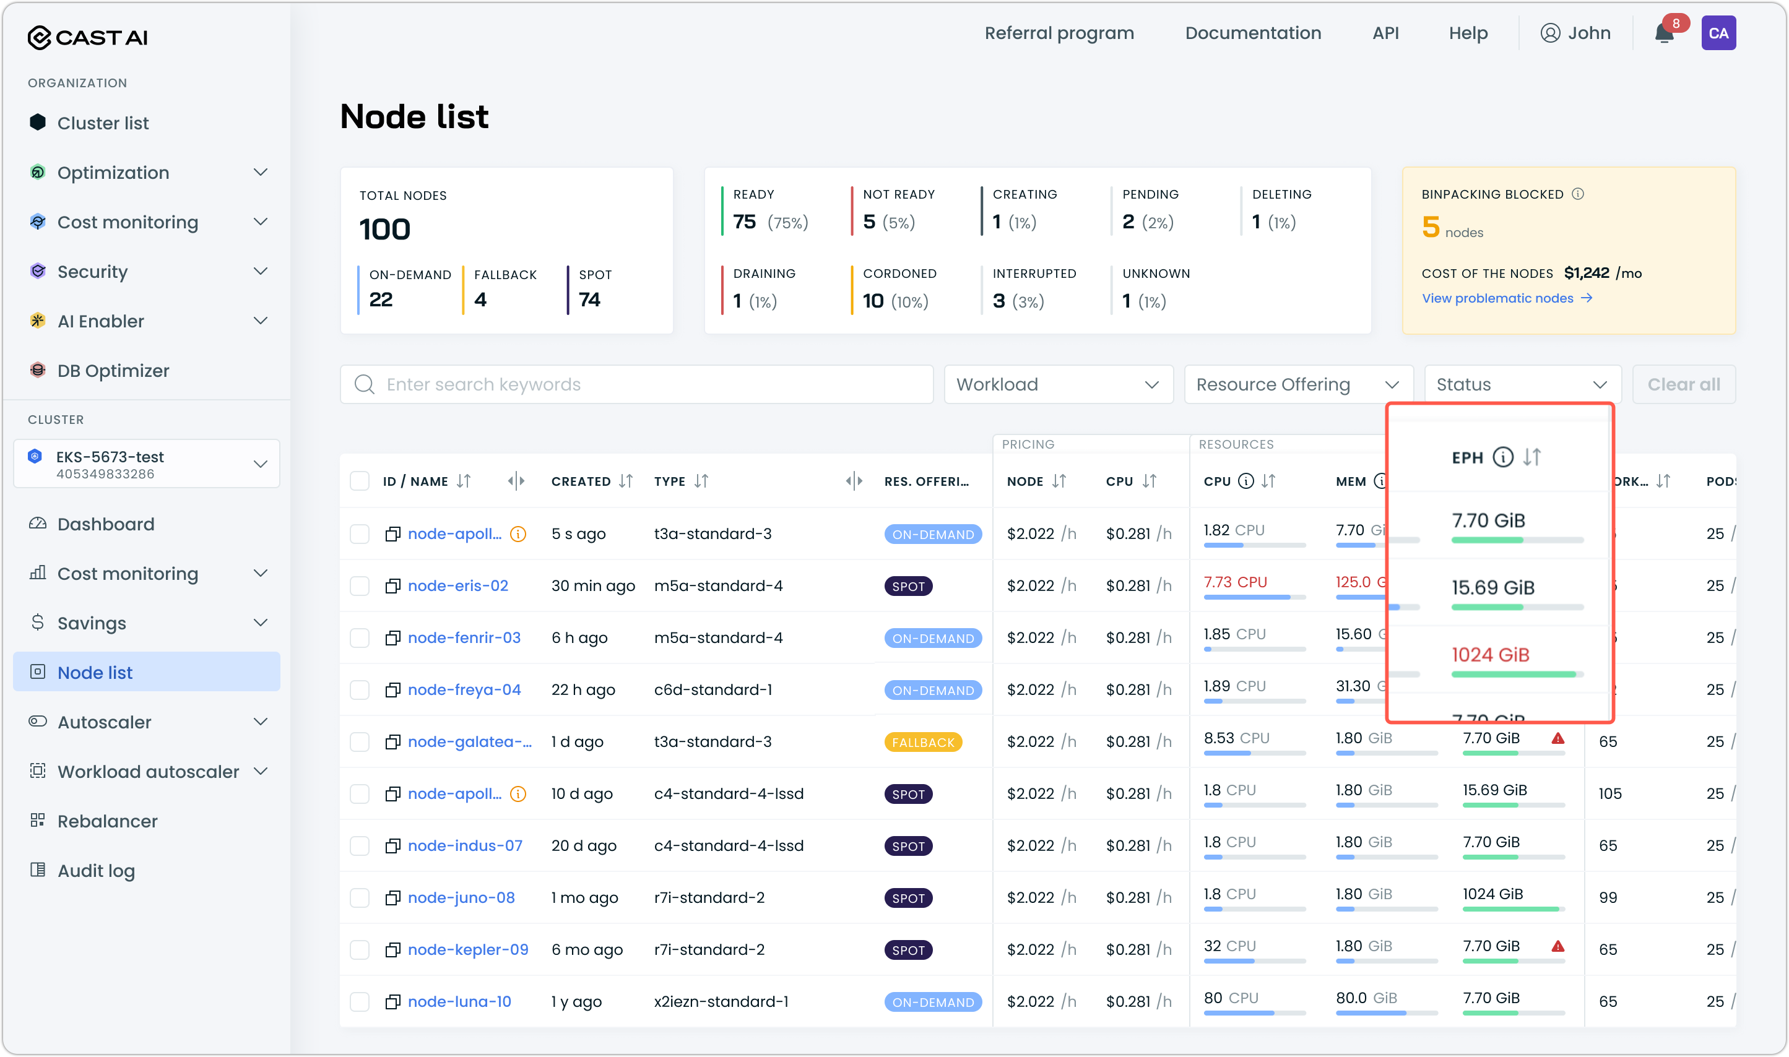Click the CA avatar icon
Screen dimensions: 1789x1057
[1718, 33]
